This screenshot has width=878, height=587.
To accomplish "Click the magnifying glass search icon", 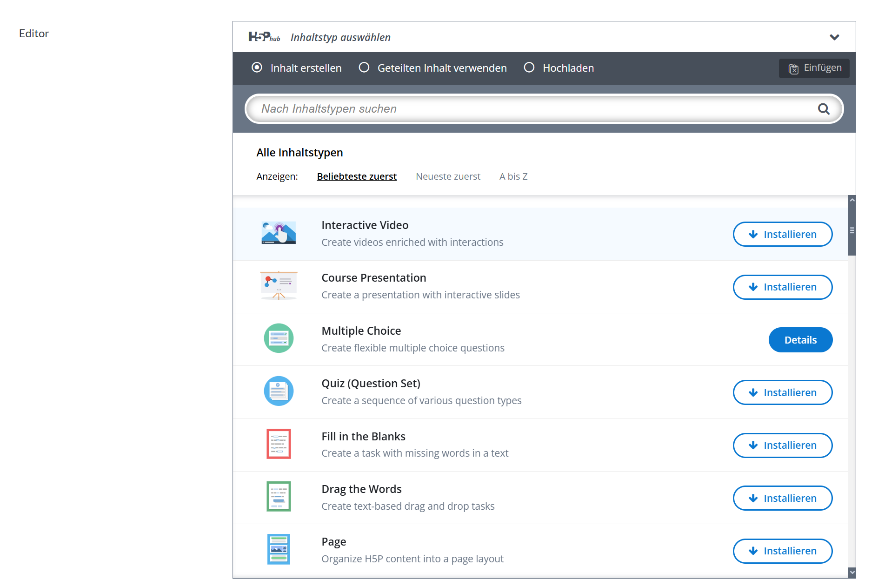I will [x=824, y=109].
